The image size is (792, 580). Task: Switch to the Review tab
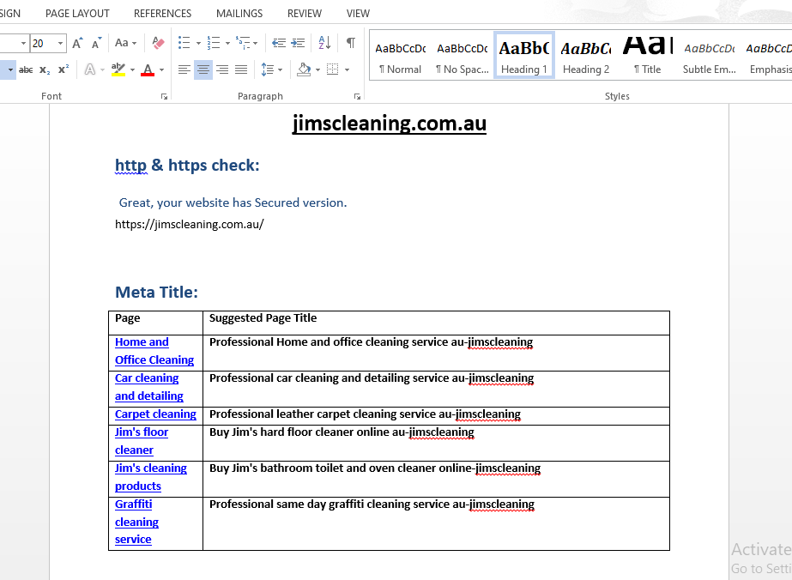pos(305,14)
